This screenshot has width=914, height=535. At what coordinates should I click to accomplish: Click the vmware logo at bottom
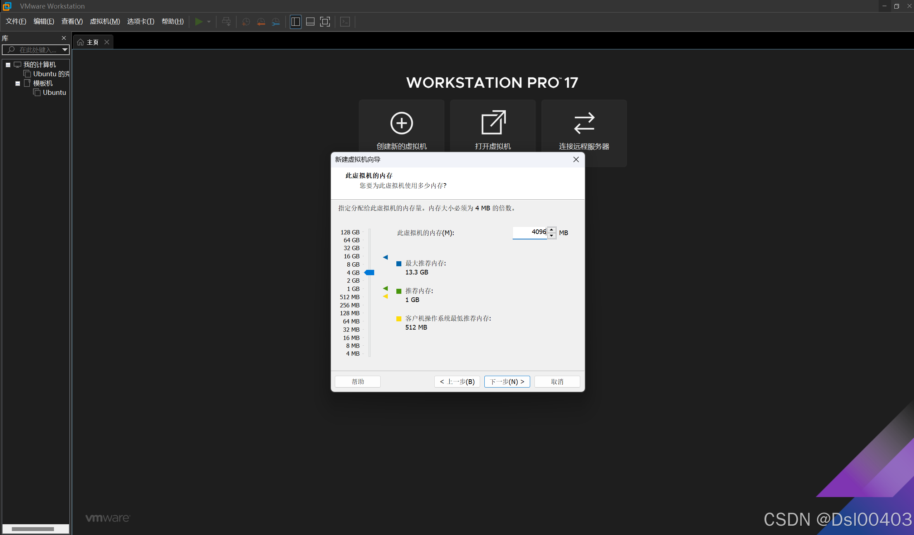108,518
